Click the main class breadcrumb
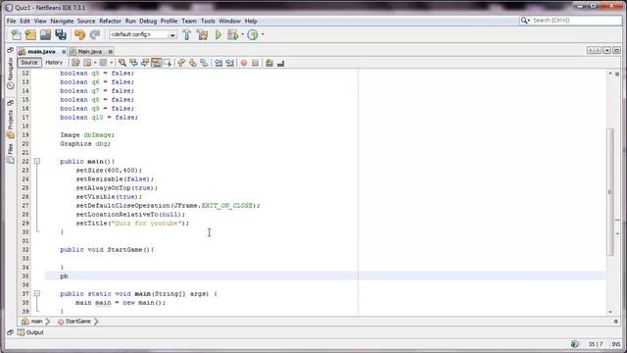This screenshot has height=353, width=627. coord(32,322)
